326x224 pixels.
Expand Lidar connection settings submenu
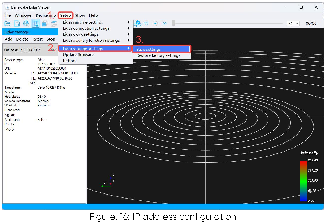point(96,28)
